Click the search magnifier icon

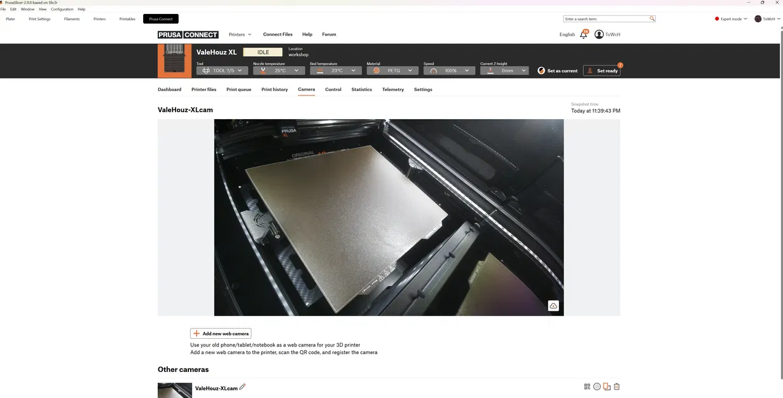click(x=651, y=18)
